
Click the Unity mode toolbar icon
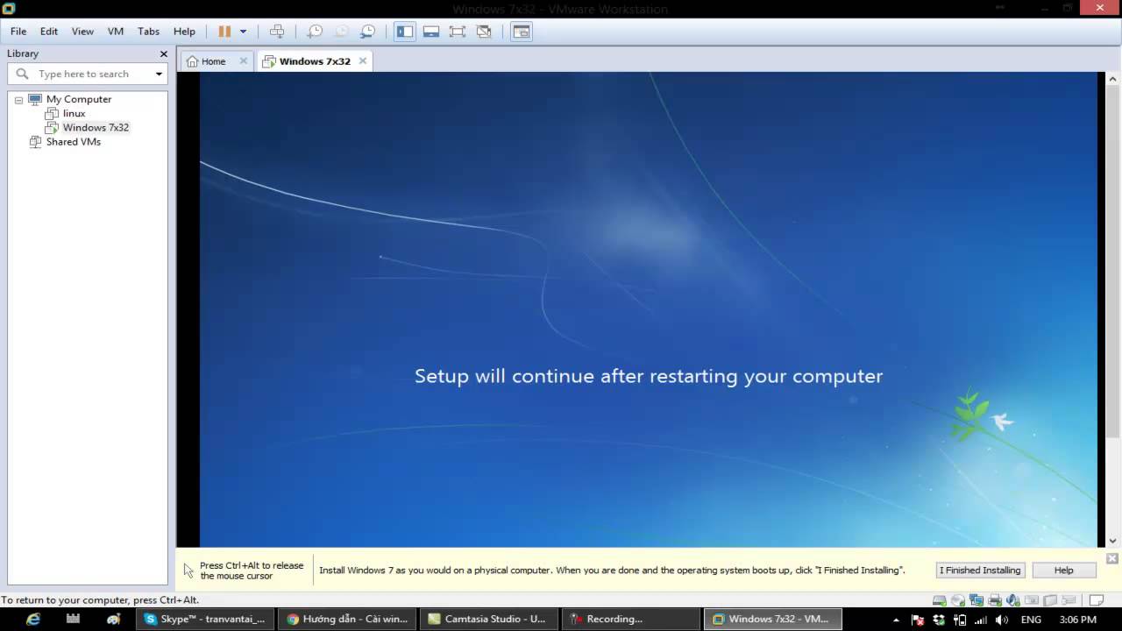484,32
